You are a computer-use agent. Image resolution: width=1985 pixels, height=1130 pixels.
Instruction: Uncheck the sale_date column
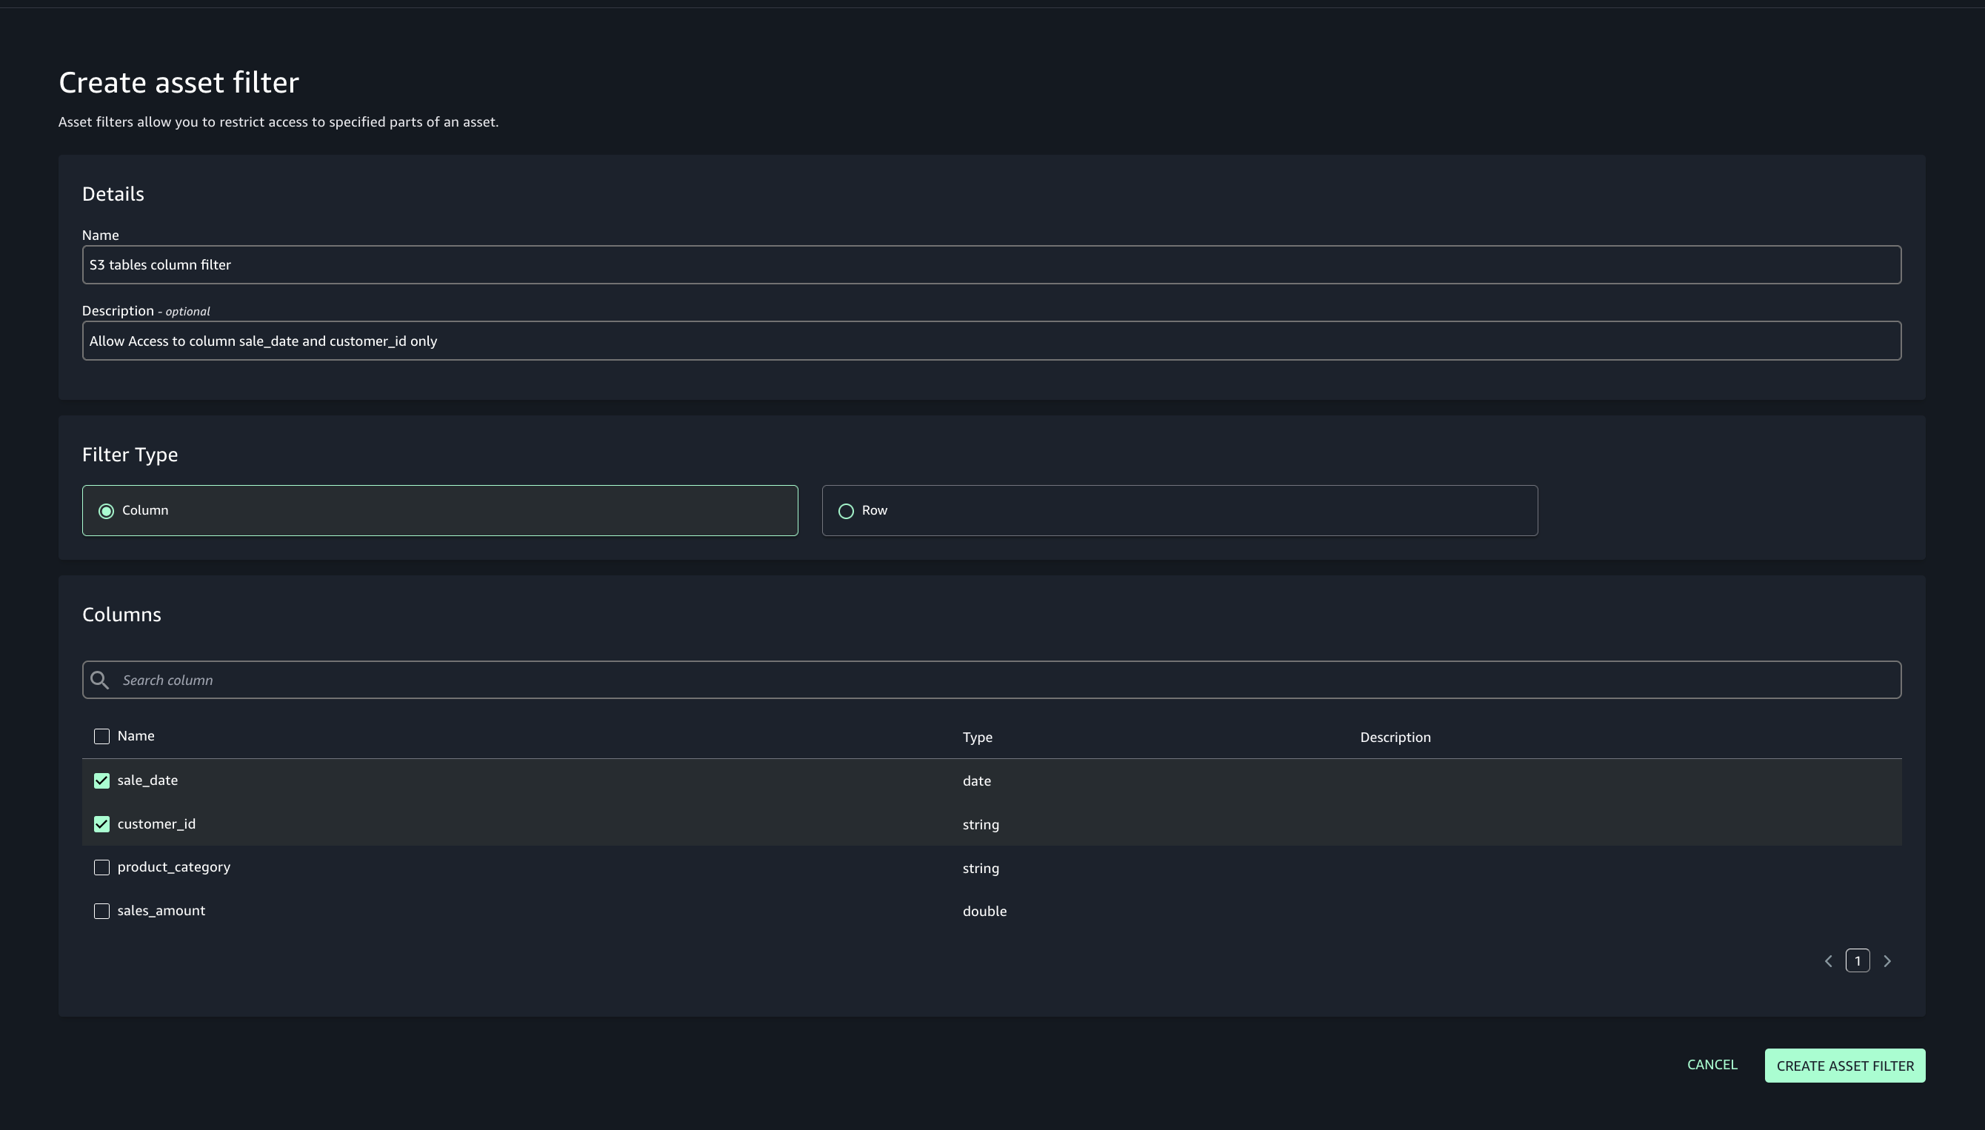click(x=101, y=780)
